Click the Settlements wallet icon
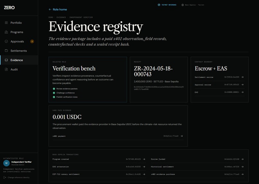This screenshot has width=259, height=184. coord(6,51)
